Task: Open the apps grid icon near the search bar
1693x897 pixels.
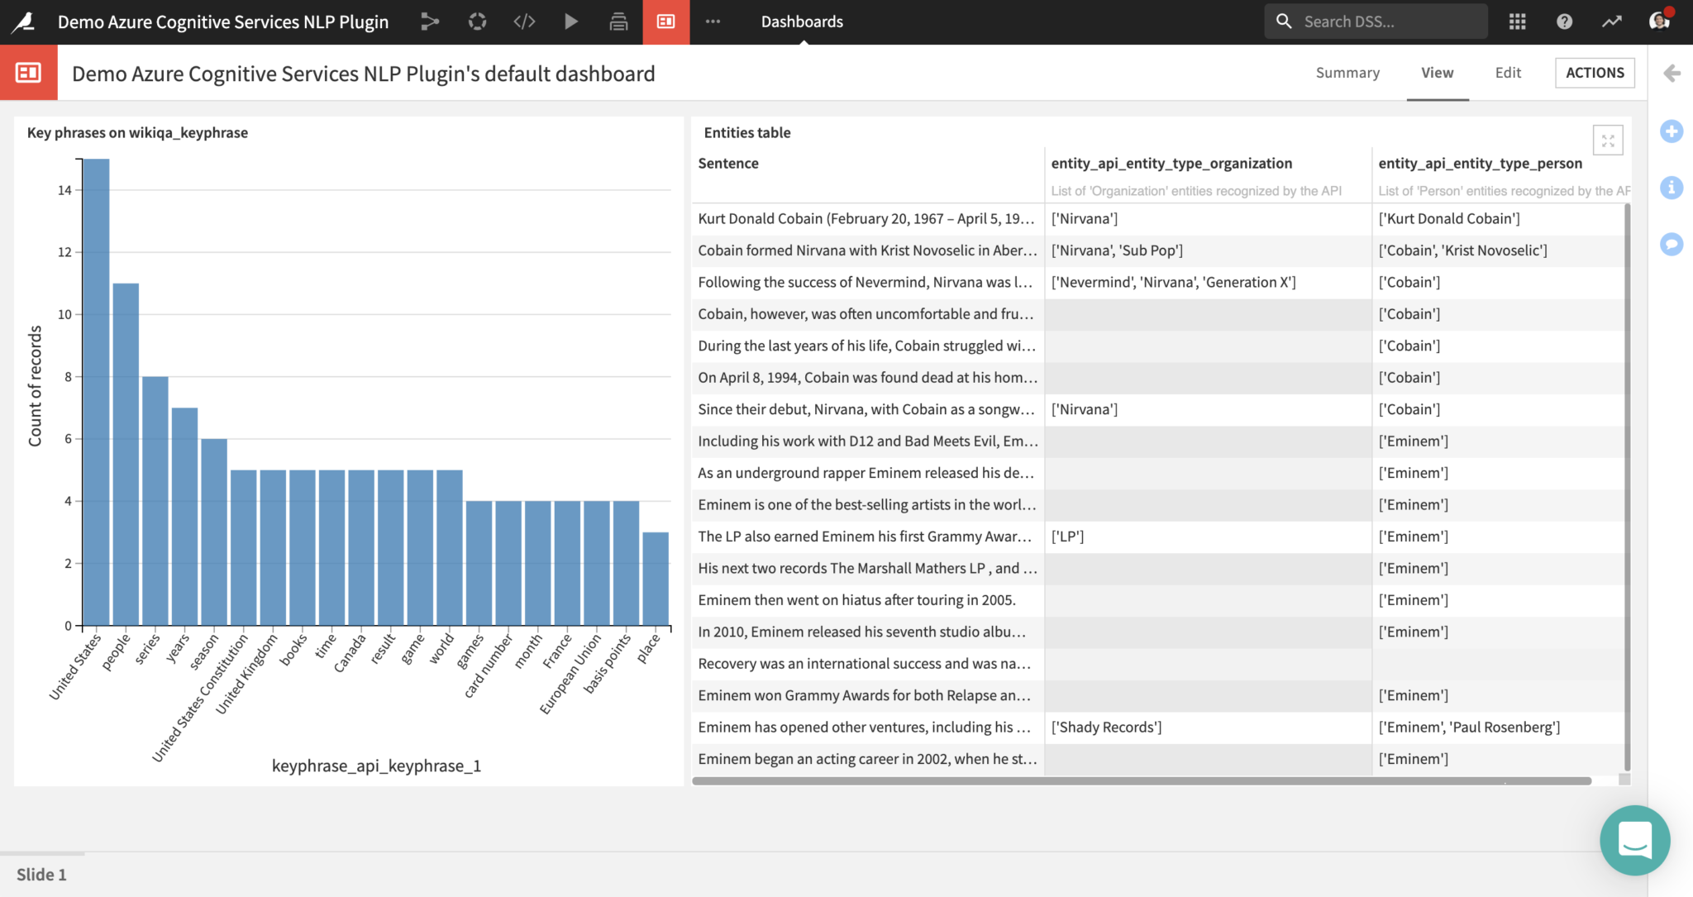Action: (x=1517, y=21)
